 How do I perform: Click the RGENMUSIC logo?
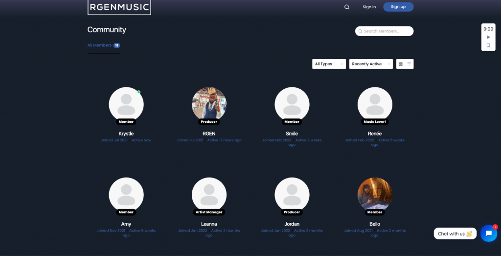coord(119,7)
